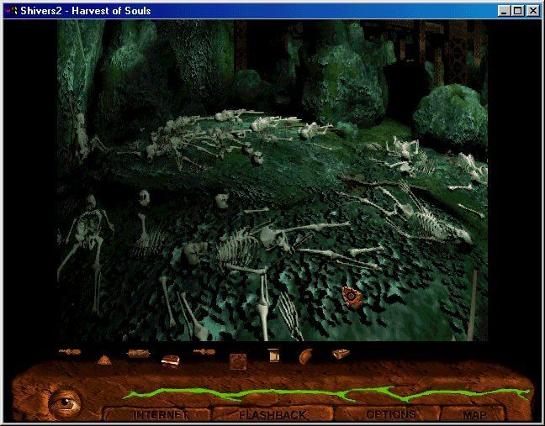Image resolution: width=545 pixels, height=426 pixels.
Task: Select the crescent-shaped inventory item
Action: 305,355
